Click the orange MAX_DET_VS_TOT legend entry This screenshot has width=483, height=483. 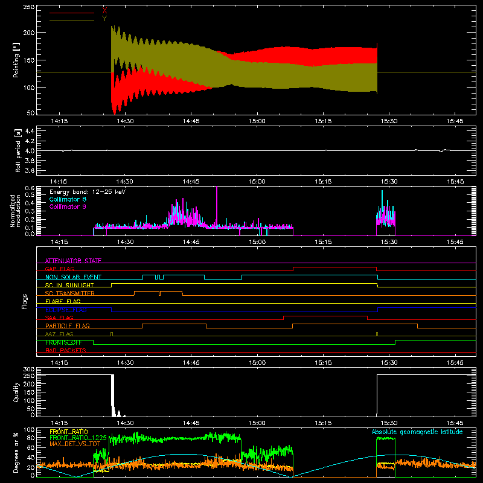[x=75, y=444]
